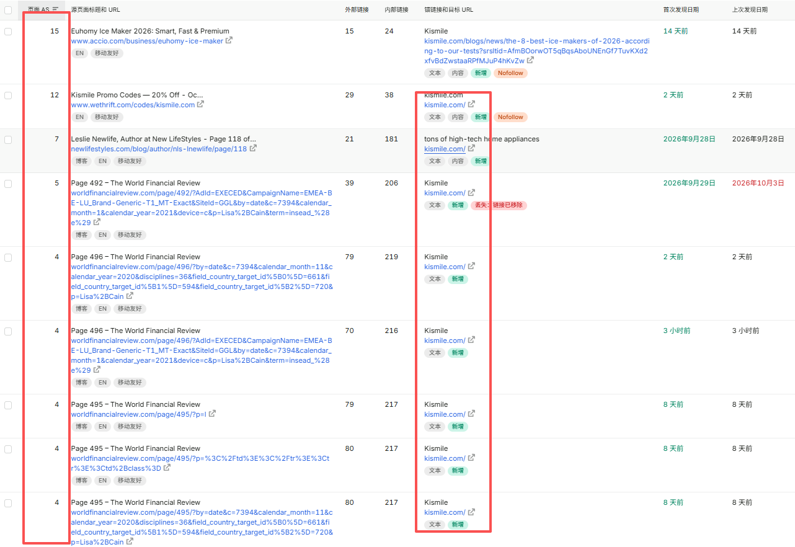The image size is (795, 547).
Task: Tick the select-all checkbox in table header
Action: coord(8,9)
